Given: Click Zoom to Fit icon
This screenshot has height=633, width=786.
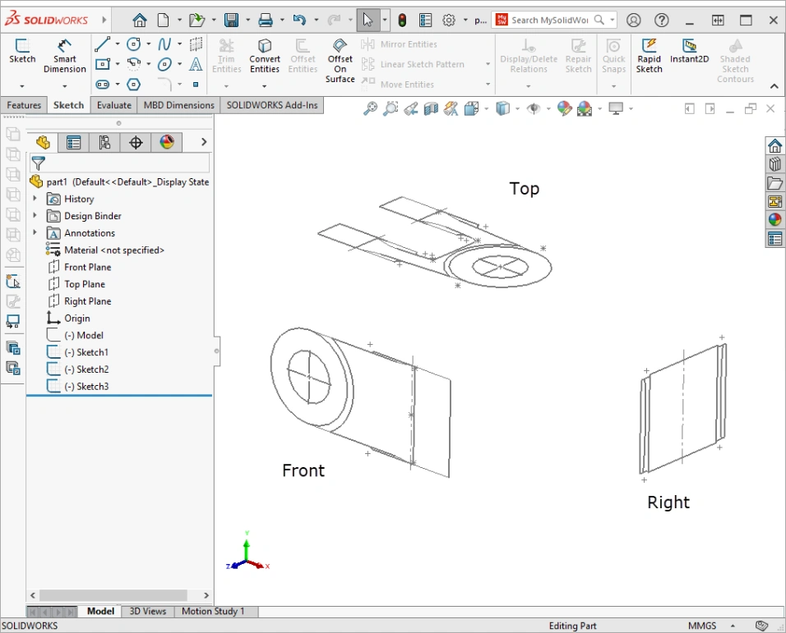Looking at the screenshot, I should [x=370, y=108].
